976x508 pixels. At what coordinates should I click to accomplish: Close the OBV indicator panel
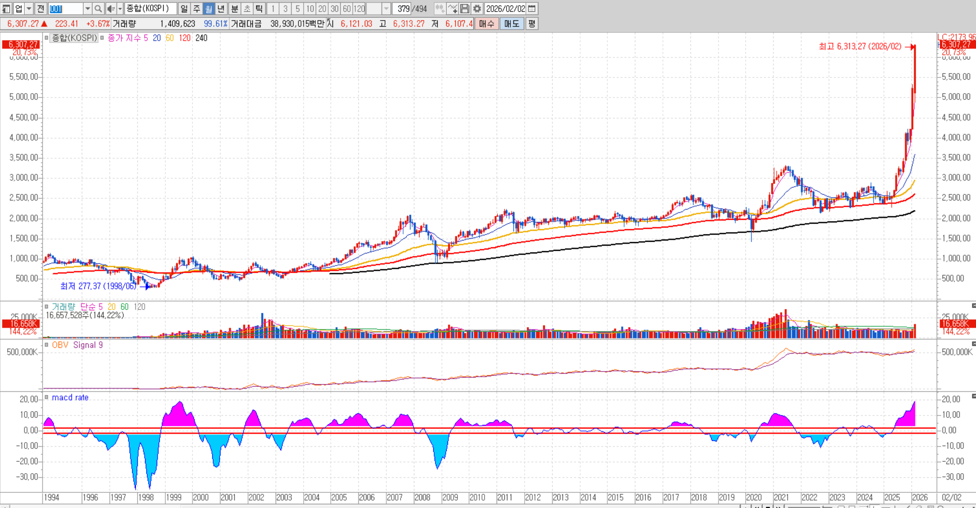(x=973, y=344)
